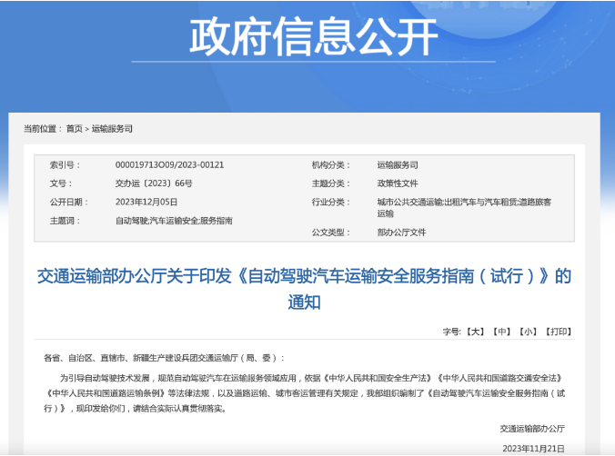Select the index number 000019713O09/2023-00121
The width and height of the screenshot is (615, 456).
point(169,165)
